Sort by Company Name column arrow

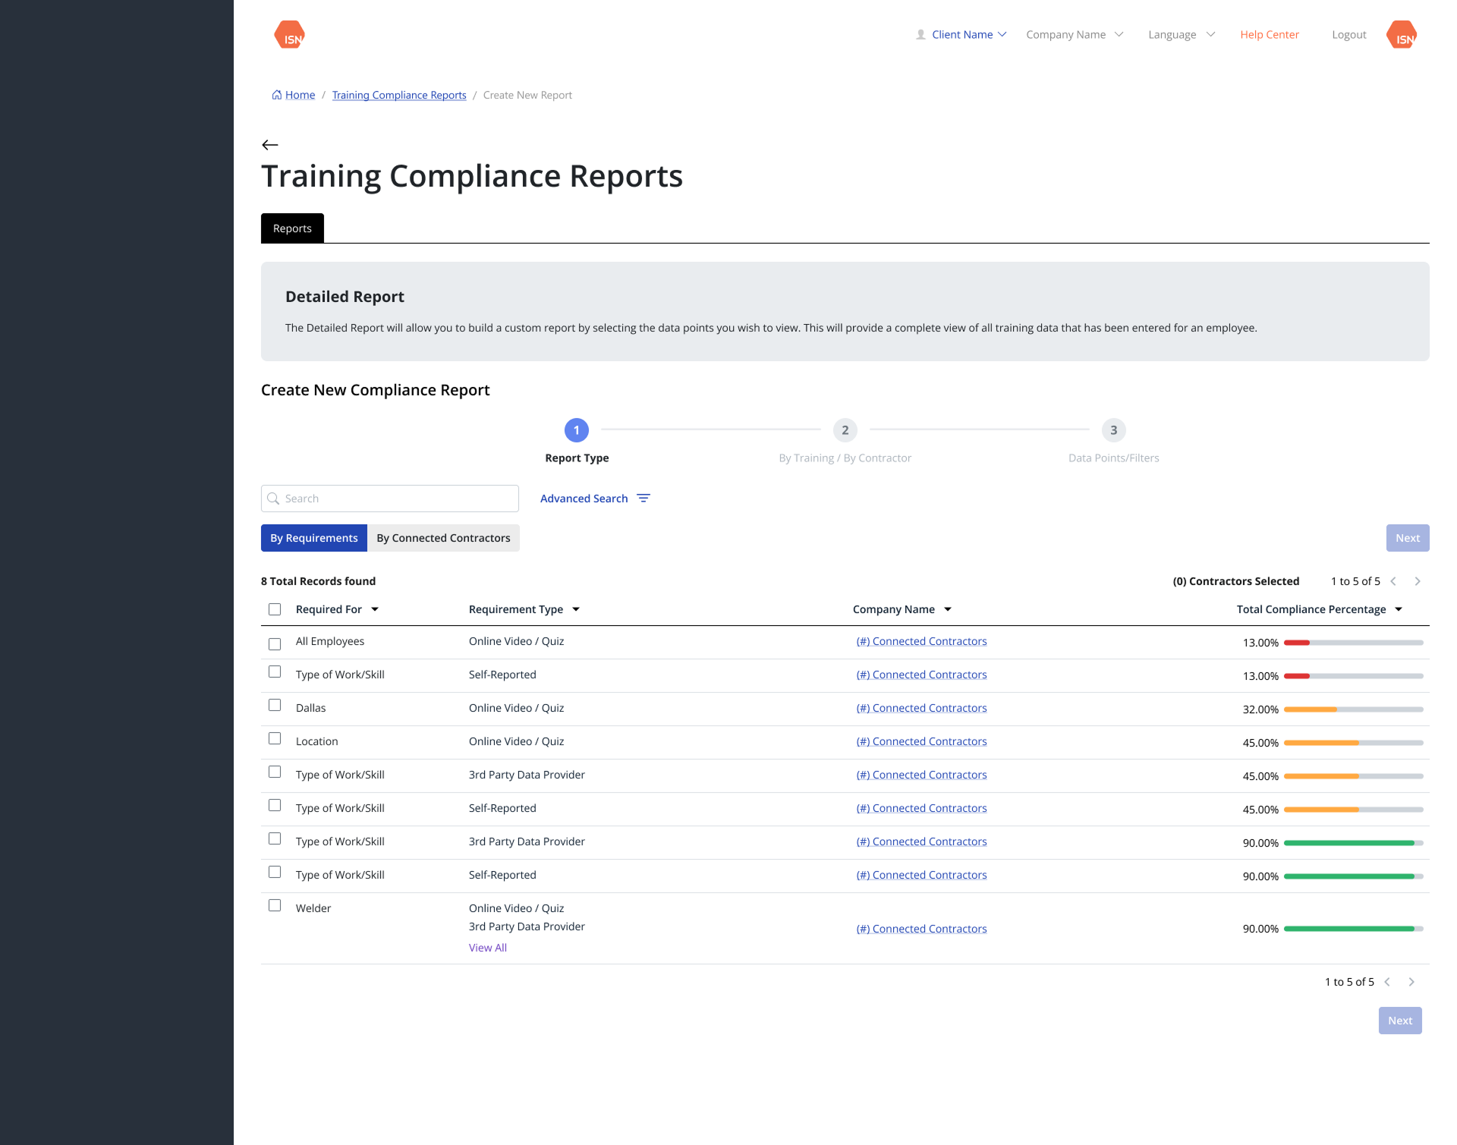[x=948, y=609]
